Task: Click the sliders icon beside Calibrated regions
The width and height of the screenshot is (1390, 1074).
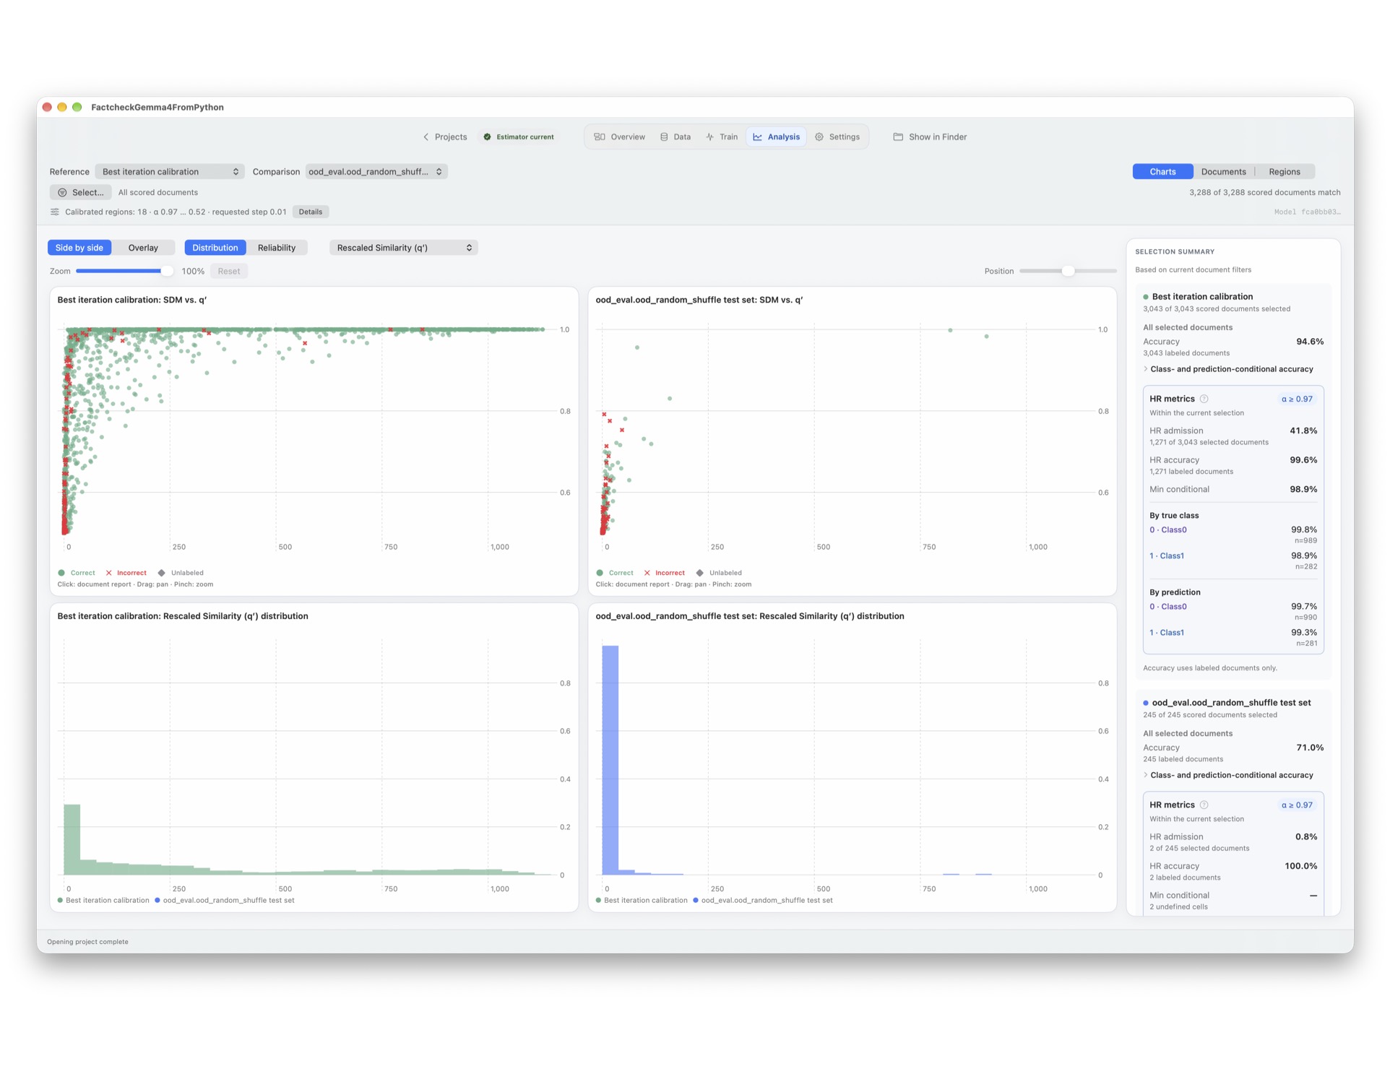Action: (55, 212)
